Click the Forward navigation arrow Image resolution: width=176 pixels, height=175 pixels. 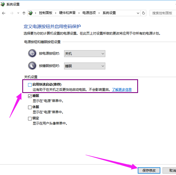[11, 13]
